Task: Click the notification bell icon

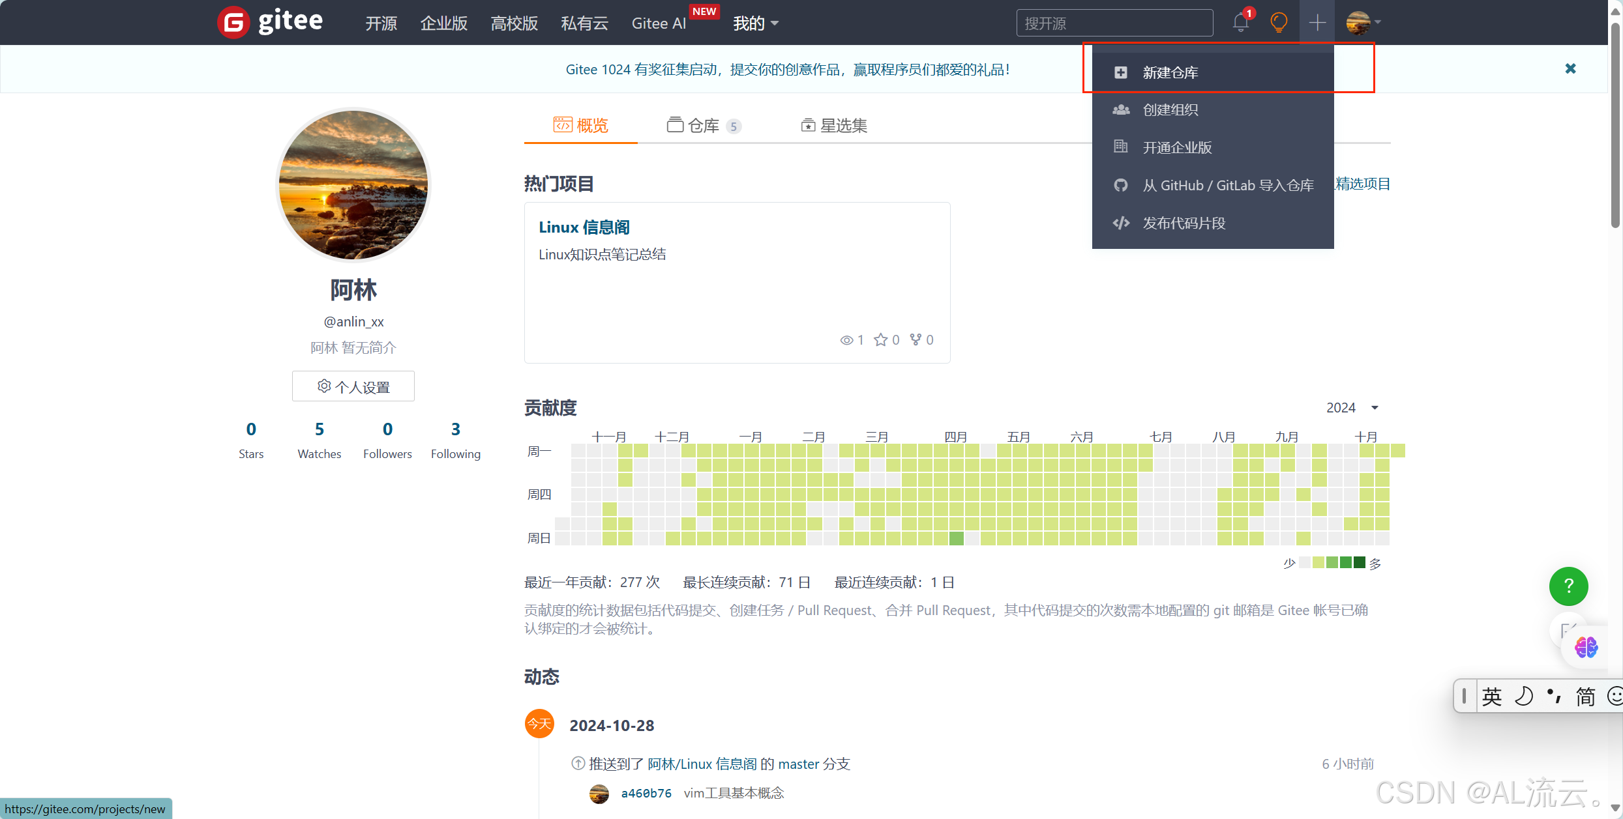Action: pos(1240,23)
